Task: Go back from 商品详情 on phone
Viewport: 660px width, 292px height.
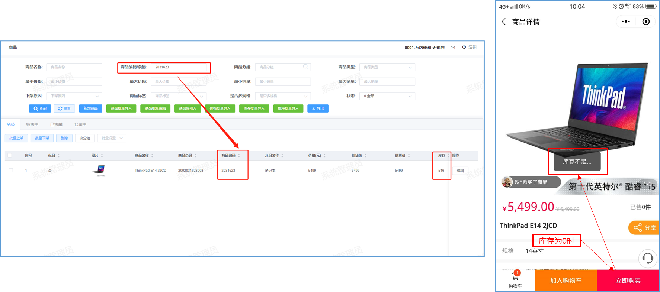Action: 504,22
